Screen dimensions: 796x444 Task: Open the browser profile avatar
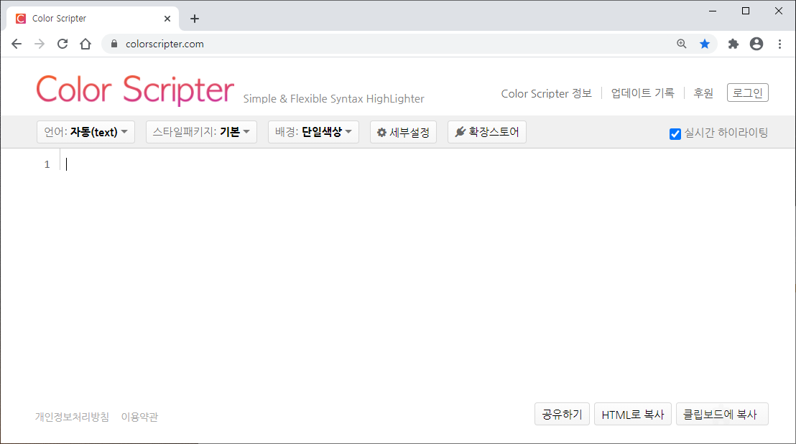tap(756, 44)
